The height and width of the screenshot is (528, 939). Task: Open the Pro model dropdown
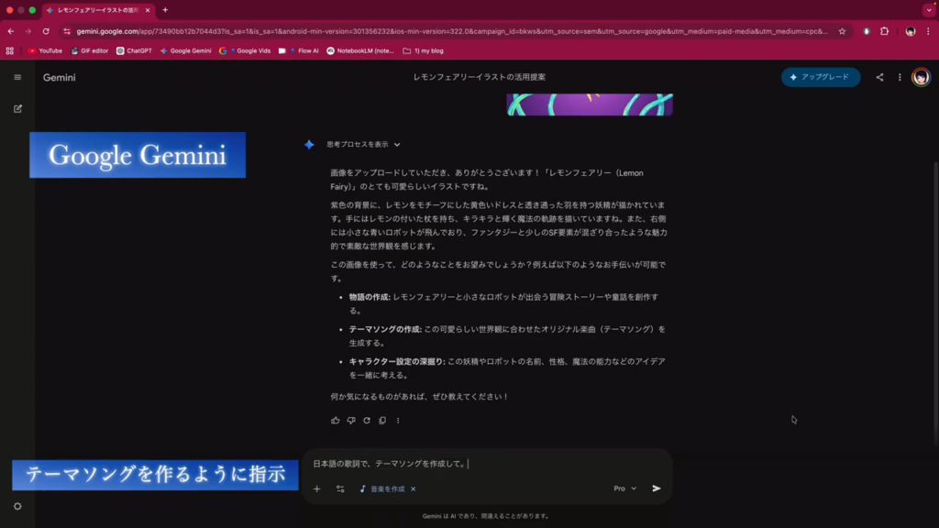click(x=624, y=489)
